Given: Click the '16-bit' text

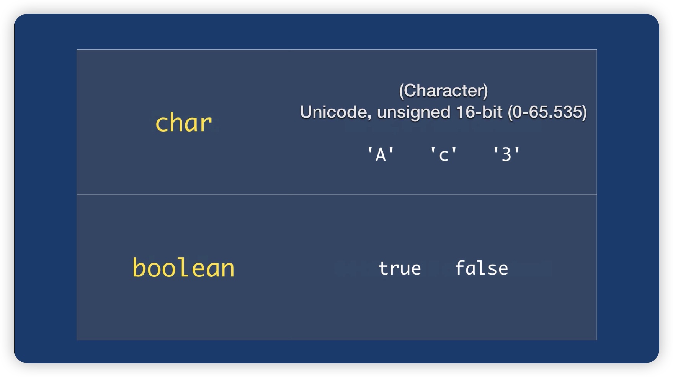Looking at the screenshot, I should point(479,112).
